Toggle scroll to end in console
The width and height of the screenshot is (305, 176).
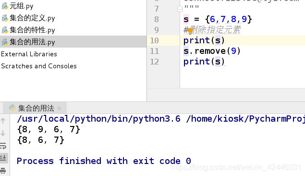click(x=3, y=158)
